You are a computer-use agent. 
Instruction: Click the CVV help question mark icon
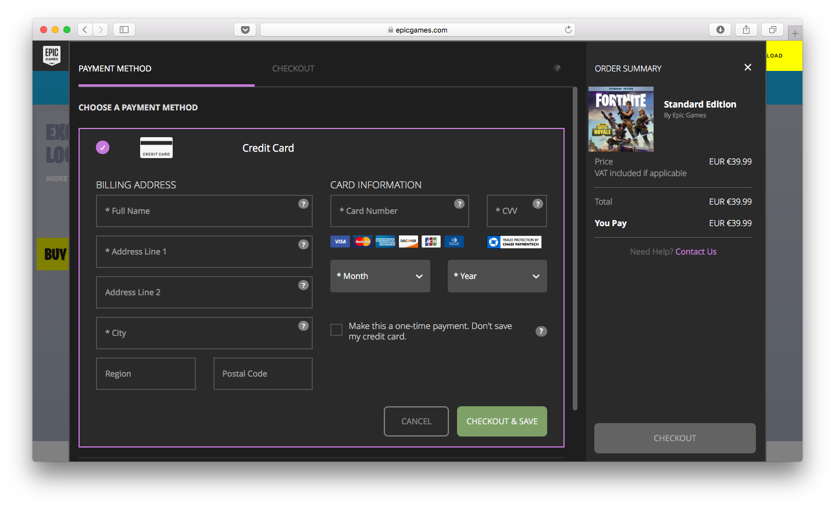tap(537, 204)
